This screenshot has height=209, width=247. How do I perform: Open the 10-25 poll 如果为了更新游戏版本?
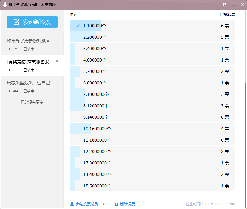click(x=30, y=41)
